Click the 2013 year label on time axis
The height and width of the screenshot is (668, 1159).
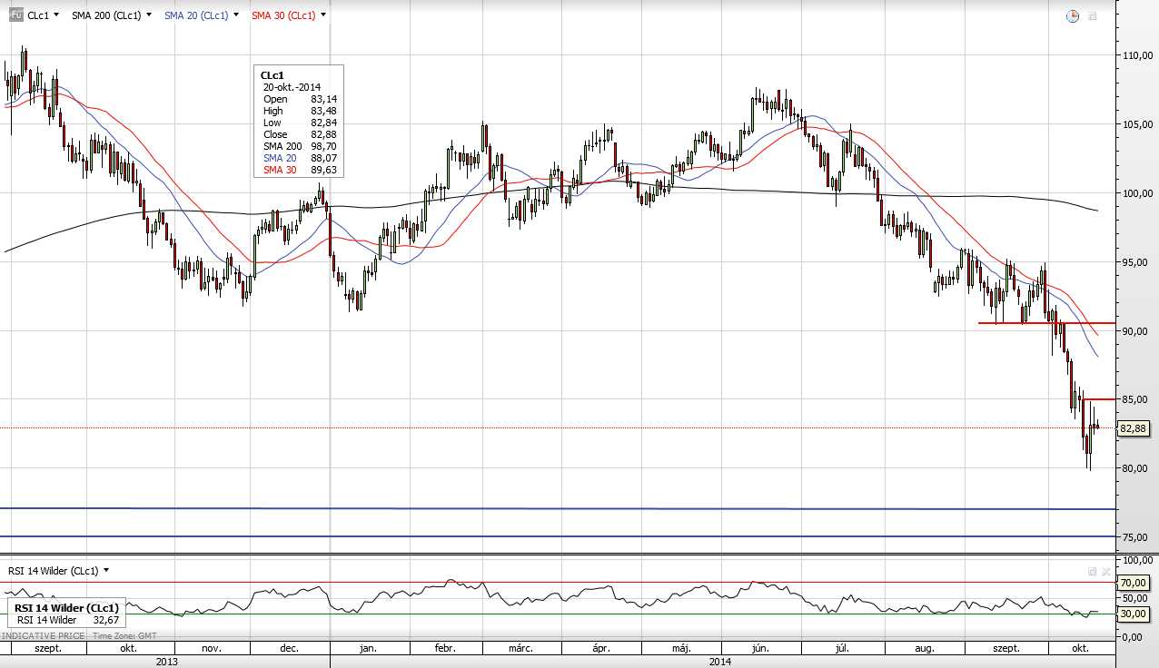(x=165, y=662)
